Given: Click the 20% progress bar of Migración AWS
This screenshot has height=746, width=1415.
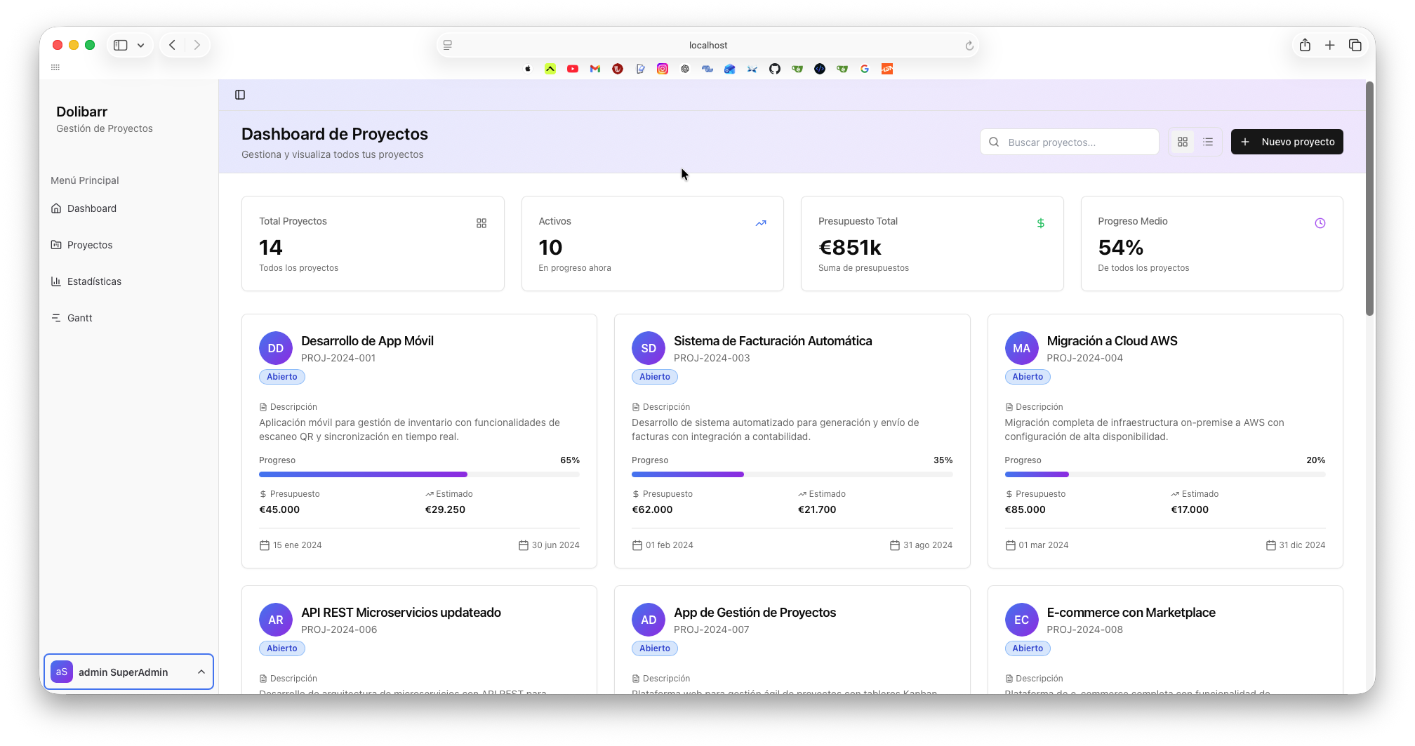Looking at the screenshot, I should click(x=1165, y=474).
